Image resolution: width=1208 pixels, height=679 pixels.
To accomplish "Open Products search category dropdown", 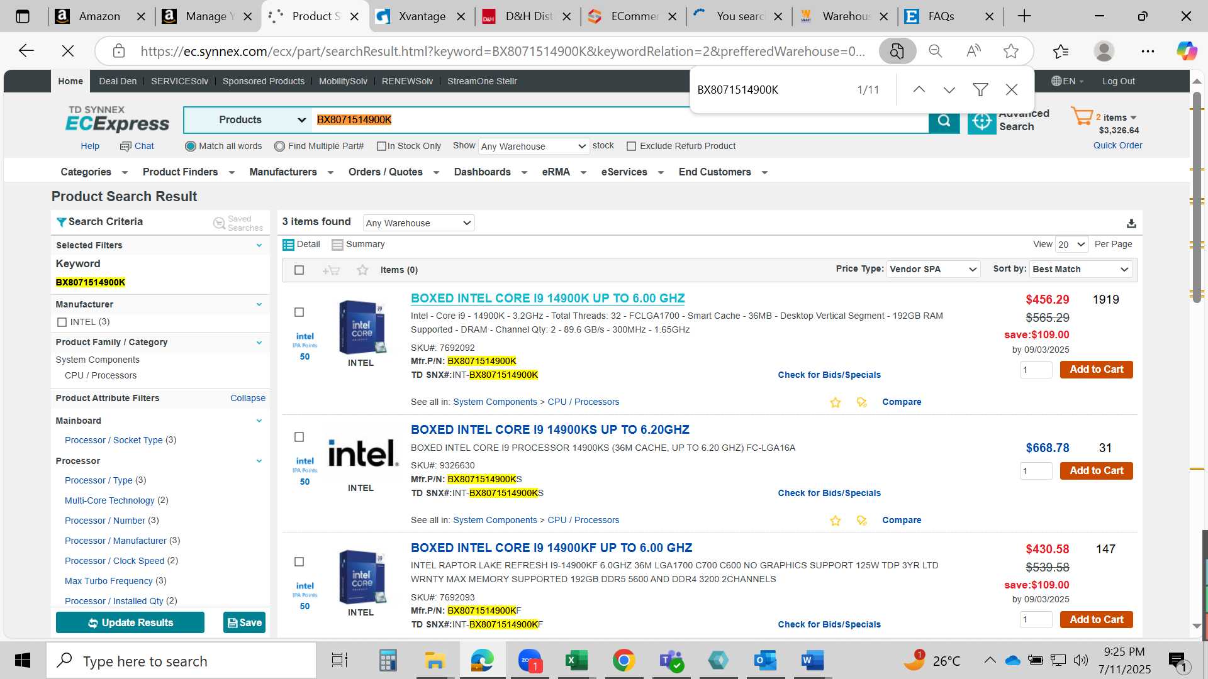I will click(x=248, y=120).
